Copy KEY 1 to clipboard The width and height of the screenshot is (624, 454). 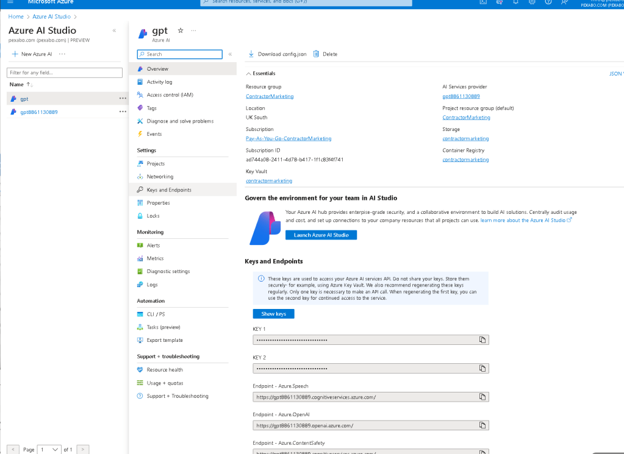coord(482,340)
